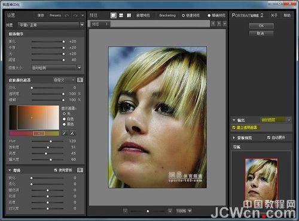The width and height of the screenshot is (299, 221).
Task: Collapse the 输出 output section triangle
Action: (x=234, y=120)
